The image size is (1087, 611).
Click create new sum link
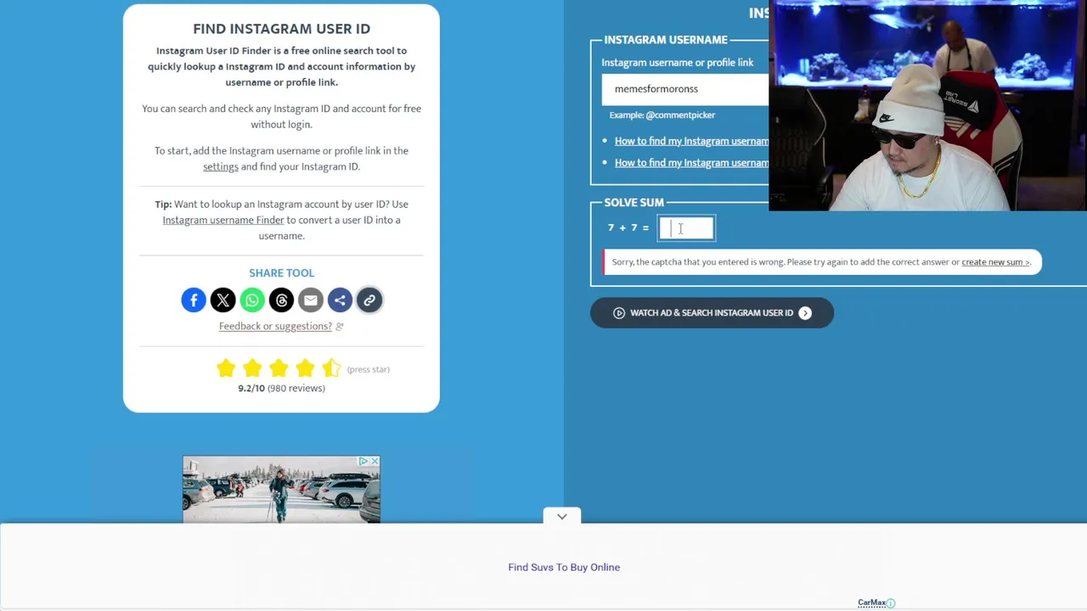[995, 262]
